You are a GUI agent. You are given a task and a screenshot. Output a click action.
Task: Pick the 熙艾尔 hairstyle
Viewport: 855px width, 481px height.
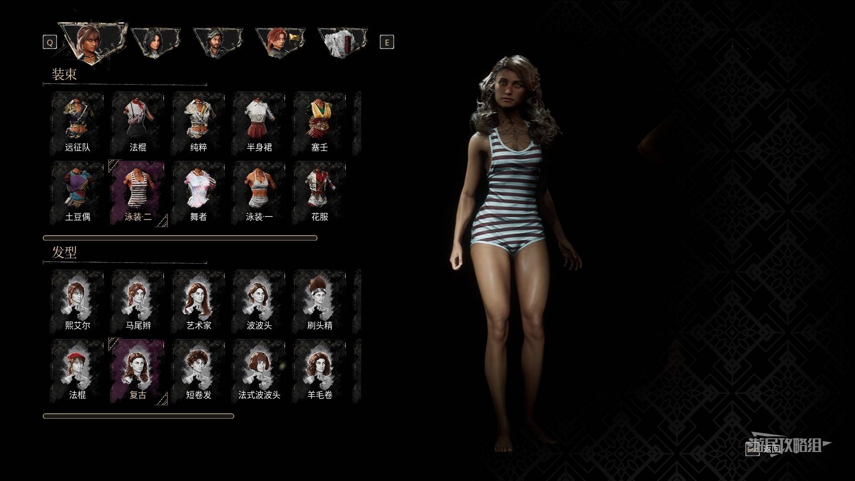pos(77,302)
